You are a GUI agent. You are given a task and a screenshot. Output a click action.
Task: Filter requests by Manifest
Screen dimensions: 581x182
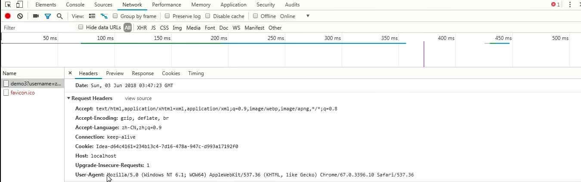click(x=254, y=27)
